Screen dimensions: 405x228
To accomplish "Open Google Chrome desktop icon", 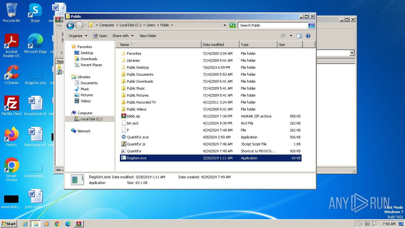I will pyautogui.click(x=11, y=169).
